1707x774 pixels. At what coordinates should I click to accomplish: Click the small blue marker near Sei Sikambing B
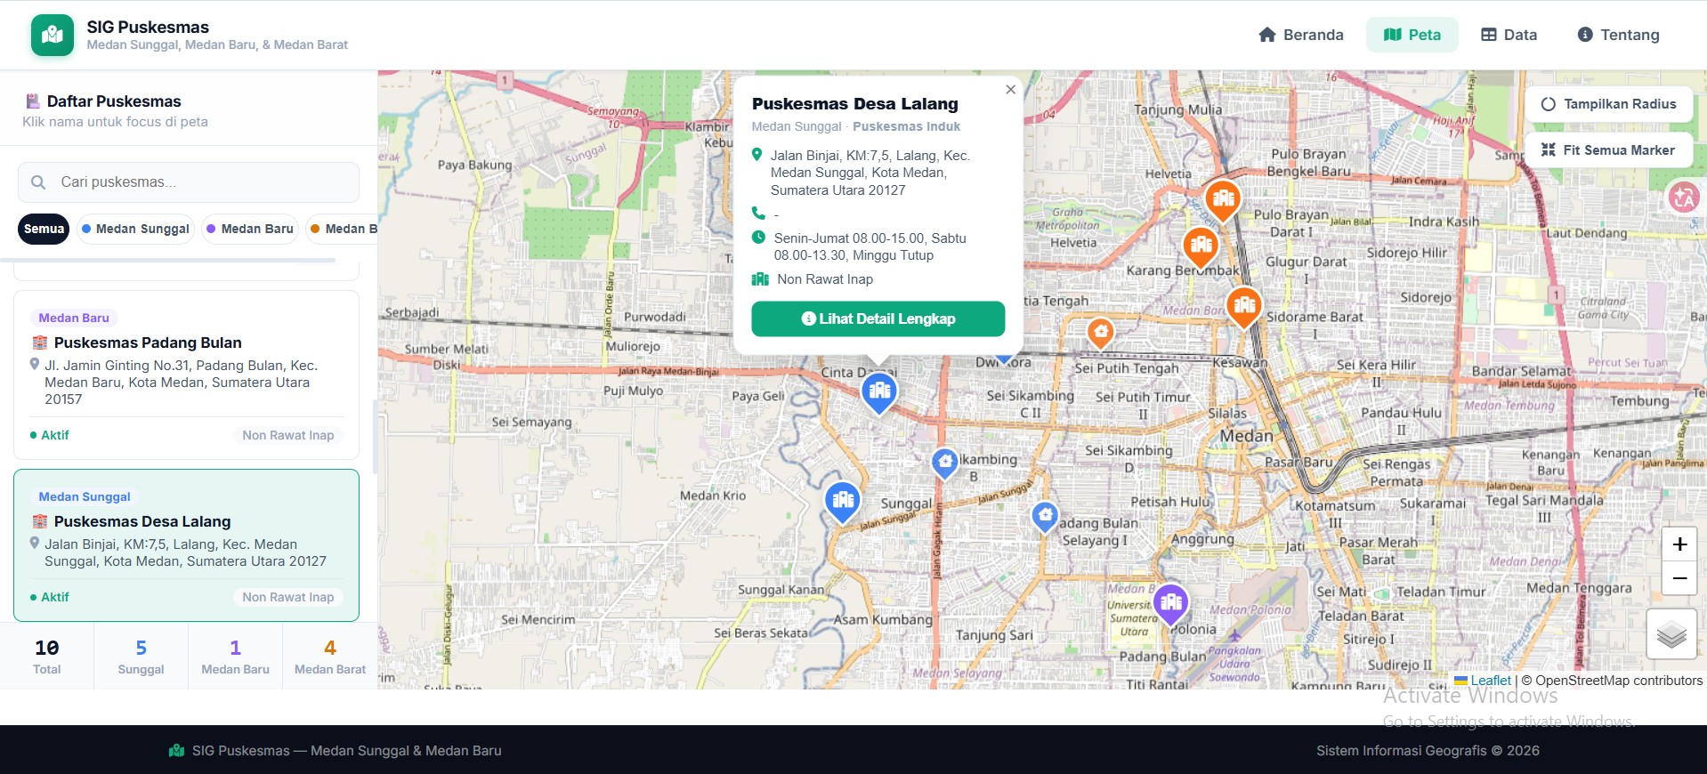tap(945, 463)
